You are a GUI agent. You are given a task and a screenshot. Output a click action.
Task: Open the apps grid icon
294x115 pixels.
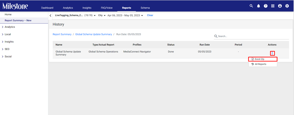click(273, 6)
